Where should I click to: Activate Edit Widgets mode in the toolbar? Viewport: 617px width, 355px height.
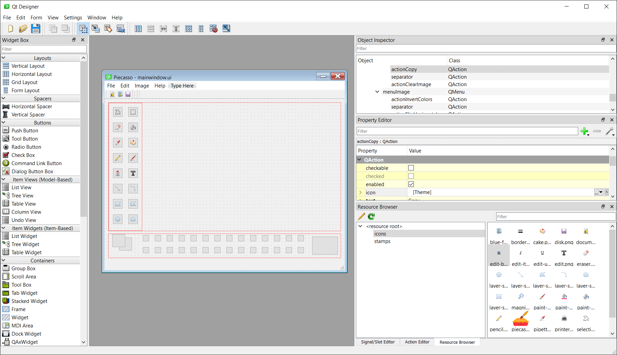pyautogui.click(x=83, y=29)
